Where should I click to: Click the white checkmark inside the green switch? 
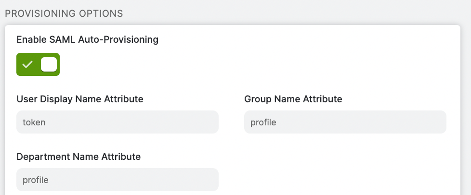[x=27, y=64]
